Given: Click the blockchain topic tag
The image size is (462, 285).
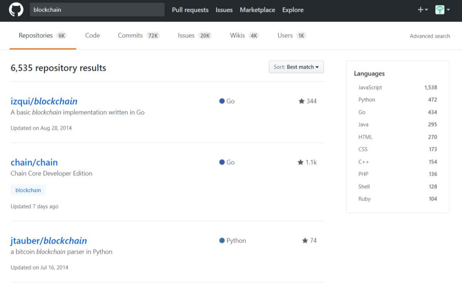Looking at the screenshot, I should tap(28, 190).
